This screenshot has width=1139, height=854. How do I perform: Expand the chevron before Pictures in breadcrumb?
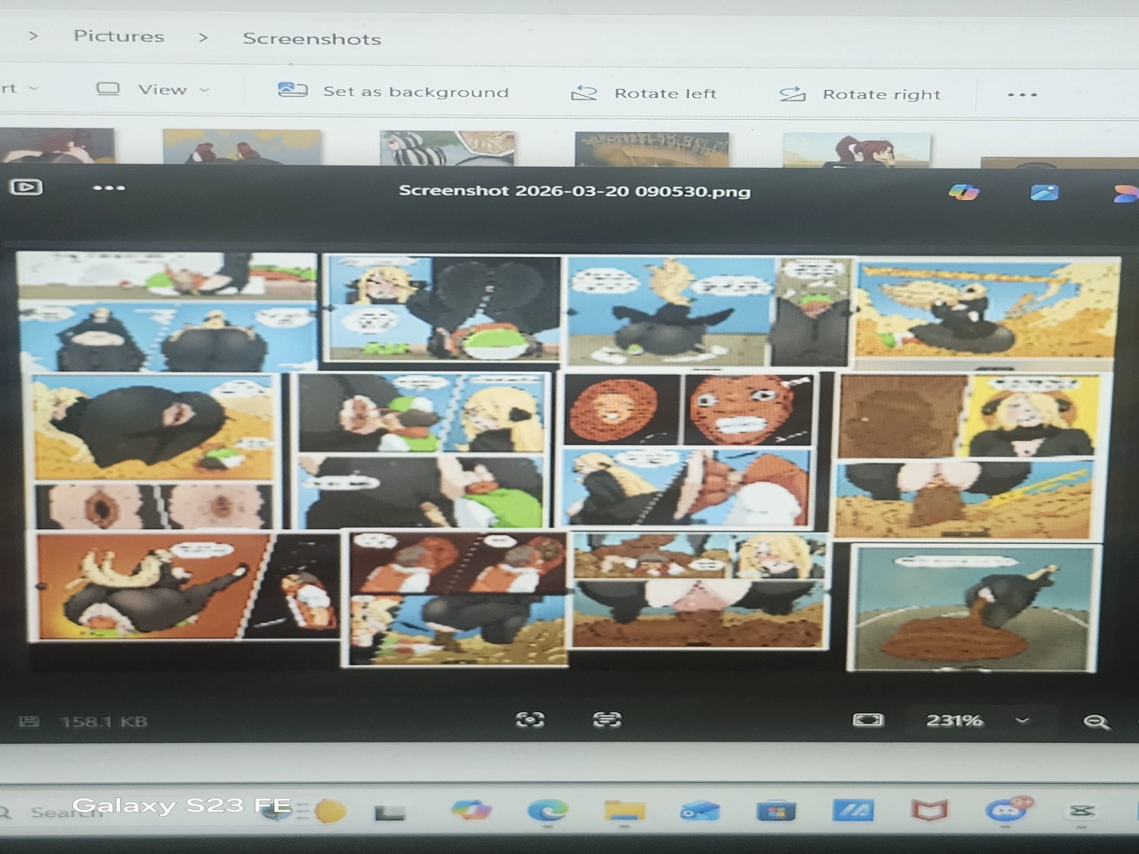[33, 36]
